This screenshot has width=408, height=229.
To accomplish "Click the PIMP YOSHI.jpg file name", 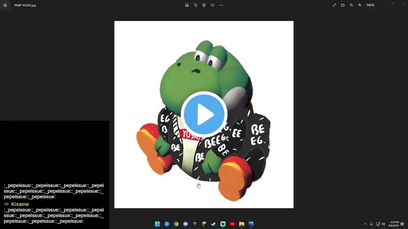I will [25, 5].
